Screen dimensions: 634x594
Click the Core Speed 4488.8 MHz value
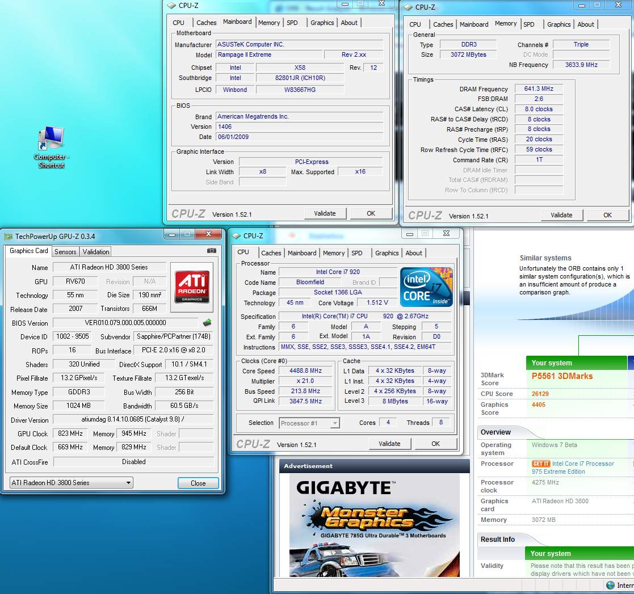[305, 370]
